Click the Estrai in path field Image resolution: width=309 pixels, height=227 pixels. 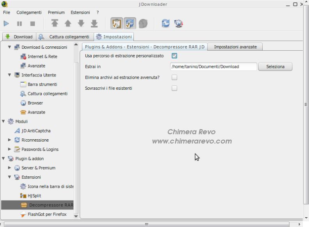(213, 67)
